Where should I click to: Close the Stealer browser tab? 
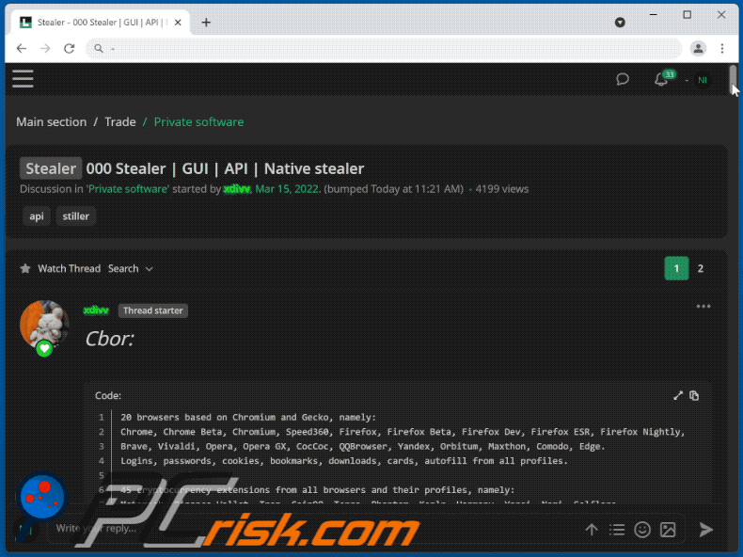(x=178, y=23)
